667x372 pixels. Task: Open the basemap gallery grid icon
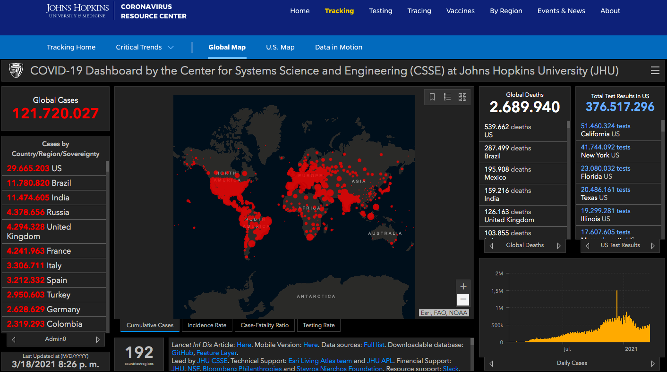462,97
